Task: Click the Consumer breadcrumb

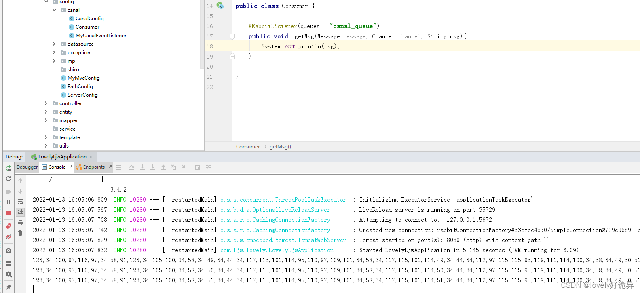Action: (x=248, y=147)
